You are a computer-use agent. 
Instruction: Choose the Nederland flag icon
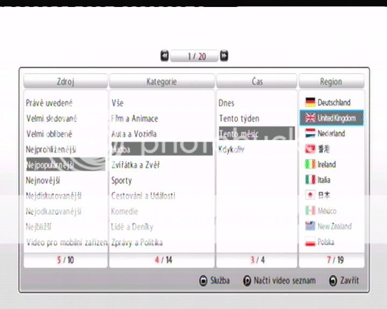[x=310, y=133]
